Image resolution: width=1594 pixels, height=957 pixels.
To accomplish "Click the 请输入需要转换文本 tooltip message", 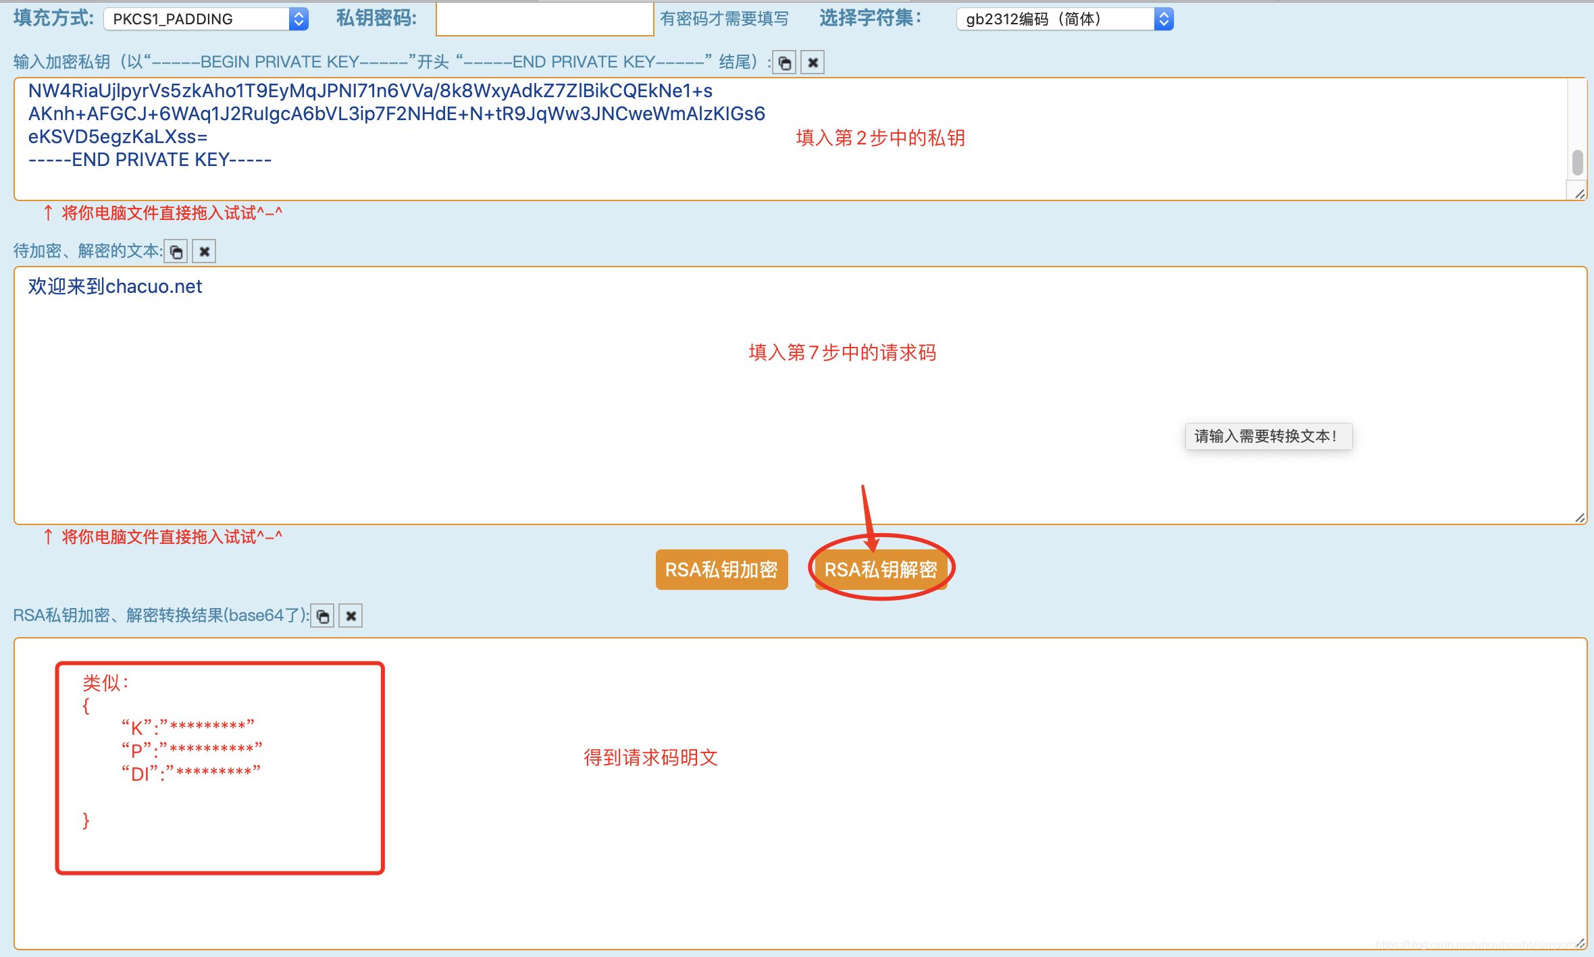I will tap(1268, 437).
